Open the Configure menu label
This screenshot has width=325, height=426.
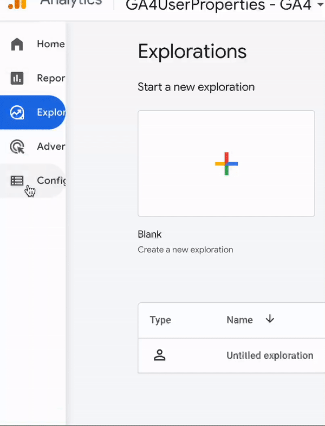click(51, 181)
